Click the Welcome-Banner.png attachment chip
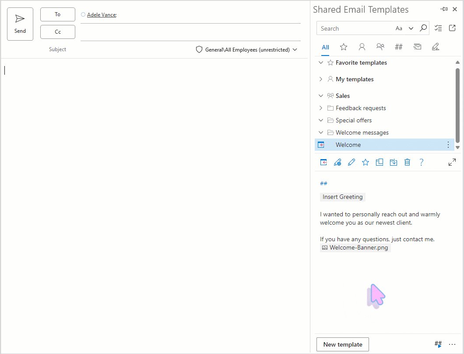 click(x=355, y=248)
